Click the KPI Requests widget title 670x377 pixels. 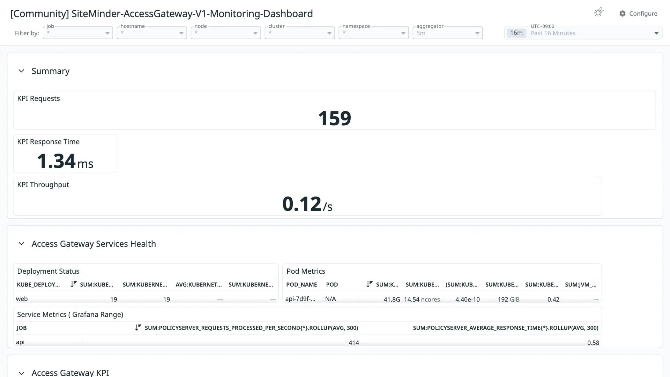point(38,98)
